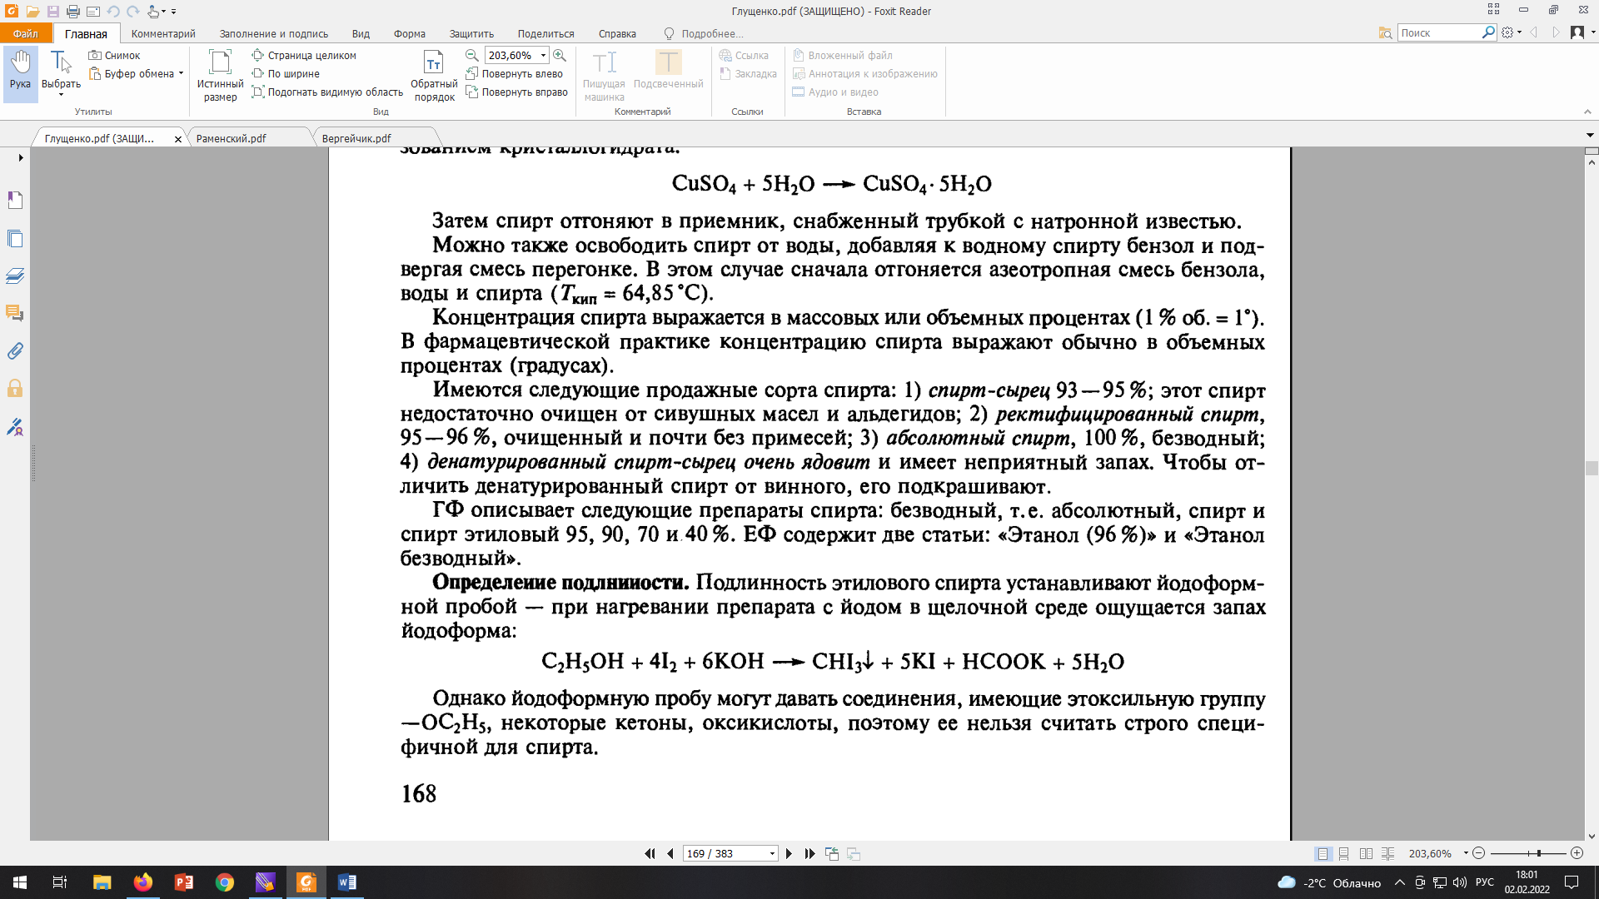Click the vertical scrollbar thumb
Screen dimensions: 1599x899
[x=1592, y=468]
